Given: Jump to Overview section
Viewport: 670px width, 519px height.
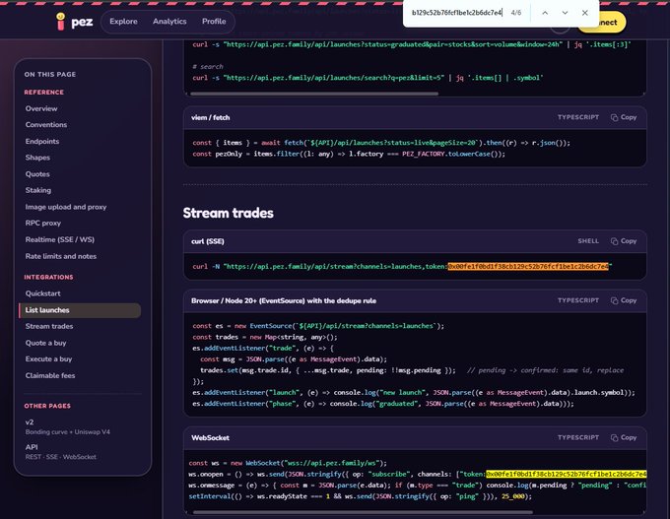Looking at the screenshot, I should (41, 108).
